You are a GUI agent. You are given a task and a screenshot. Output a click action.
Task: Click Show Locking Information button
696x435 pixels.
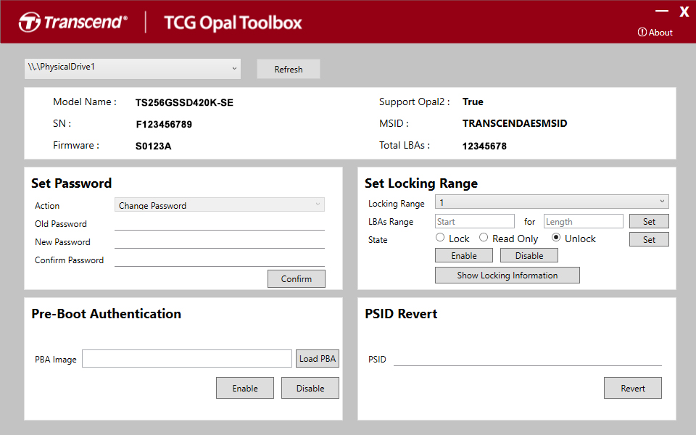507,275
